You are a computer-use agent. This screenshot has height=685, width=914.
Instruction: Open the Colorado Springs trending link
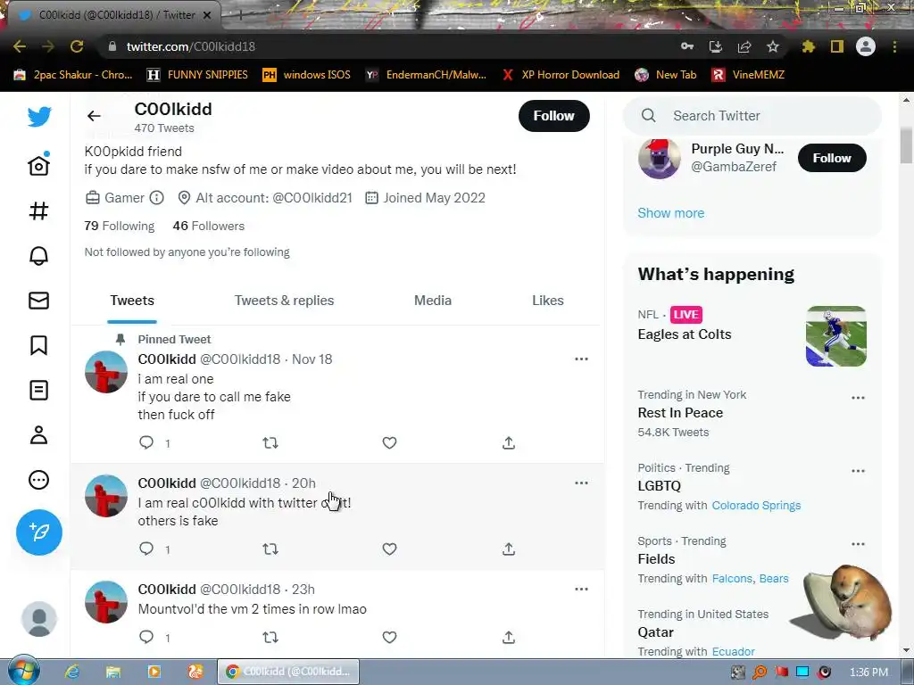point(756,506)
